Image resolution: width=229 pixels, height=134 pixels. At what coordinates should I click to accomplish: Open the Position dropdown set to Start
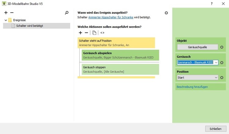click(x=216, y=78)
